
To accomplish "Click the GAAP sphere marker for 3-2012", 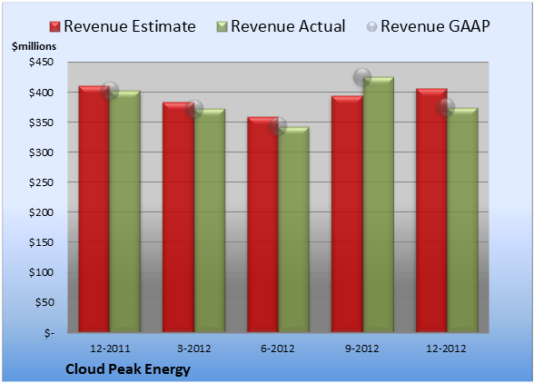I will 194,109.
